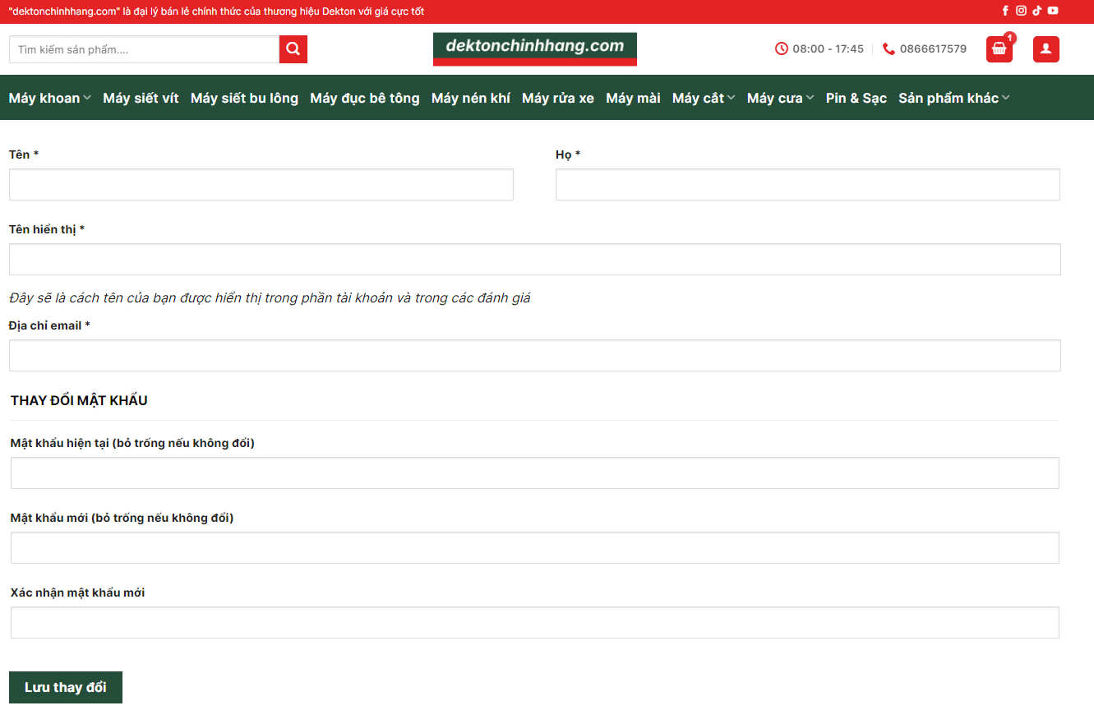1094x724 pixels.
Task: Click the user account icon
Action: (x=1046, y=49)
